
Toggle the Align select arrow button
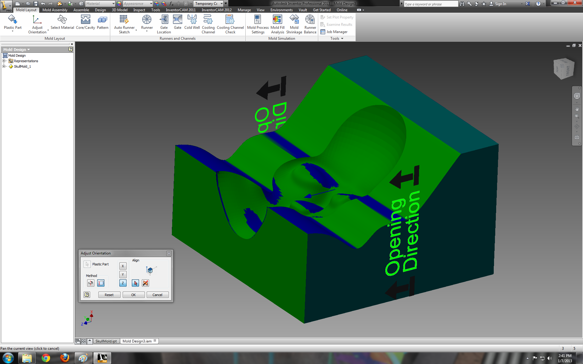coord(135,283)
